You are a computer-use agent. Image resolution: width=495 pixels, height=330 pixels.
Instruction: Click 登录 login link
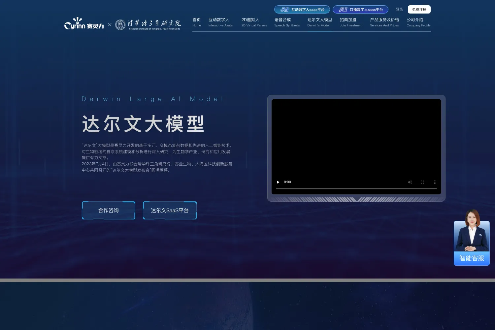pyautogui.click(x=399, y=10)
